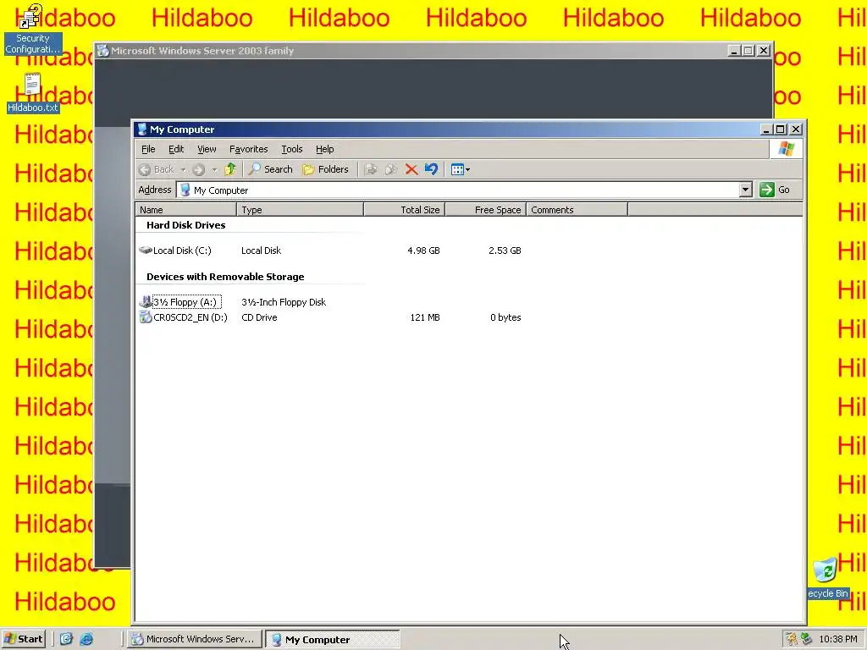Click the Go button
This screenshot has width=867, height=650.
pyautogui.click(x=776, y=190)
